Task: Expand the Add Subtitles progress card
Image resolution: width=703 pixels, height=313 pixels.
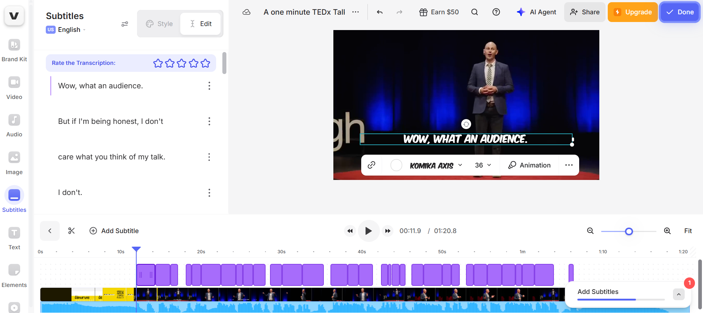Action: [x=678, y=294]
